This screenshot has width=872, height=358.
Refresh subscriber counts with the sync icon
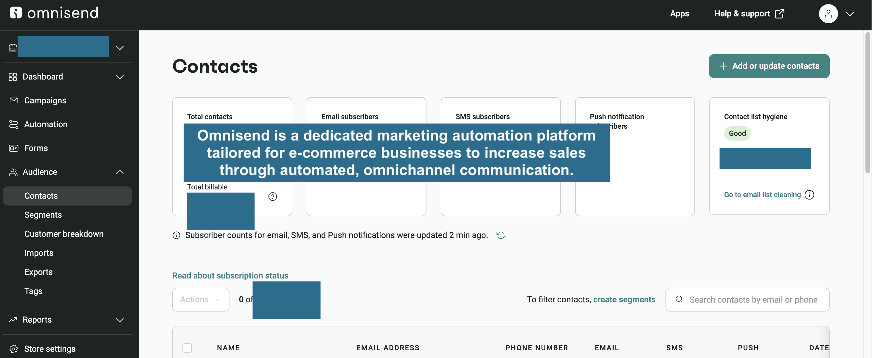coord(501,235)
